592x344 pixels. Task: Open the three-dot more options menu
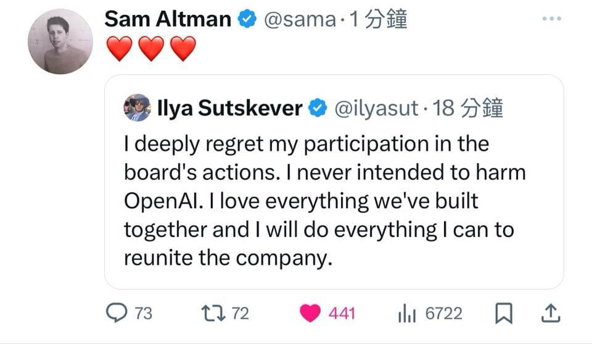(x=552, y=19)
